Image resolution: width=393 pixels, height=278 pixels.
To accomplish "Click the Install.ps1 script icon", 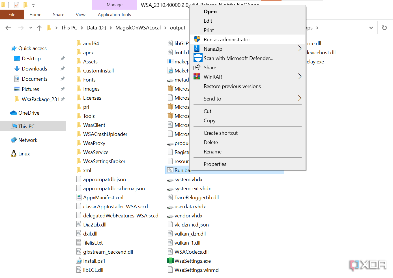I will (79, 261).
